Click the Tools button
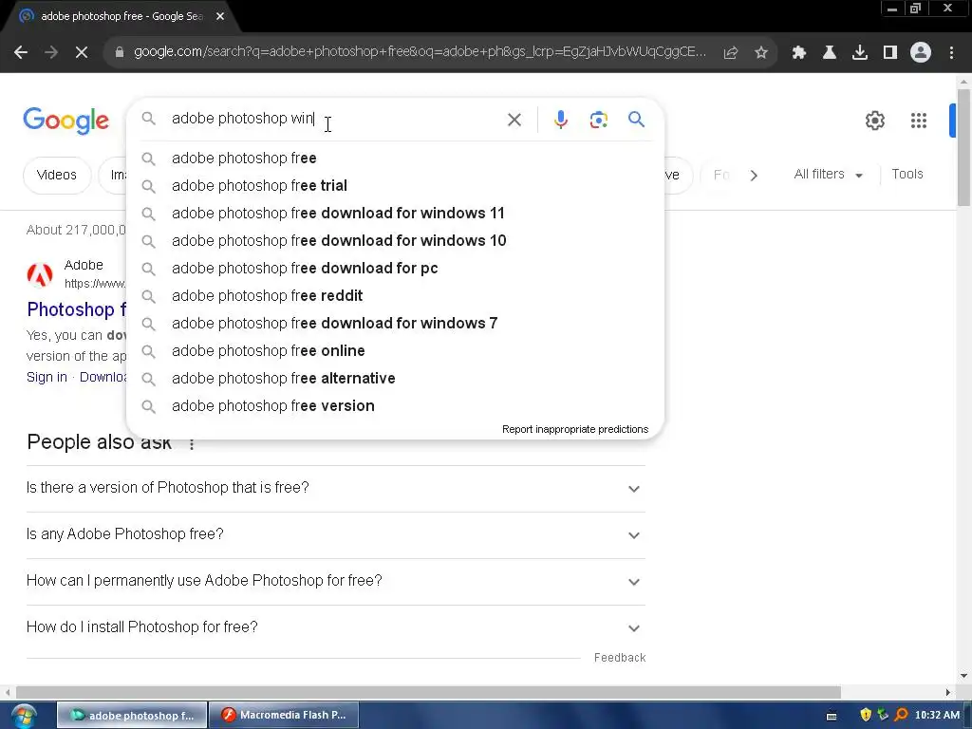This screenshot has width=972, height=729. point(907,175)
